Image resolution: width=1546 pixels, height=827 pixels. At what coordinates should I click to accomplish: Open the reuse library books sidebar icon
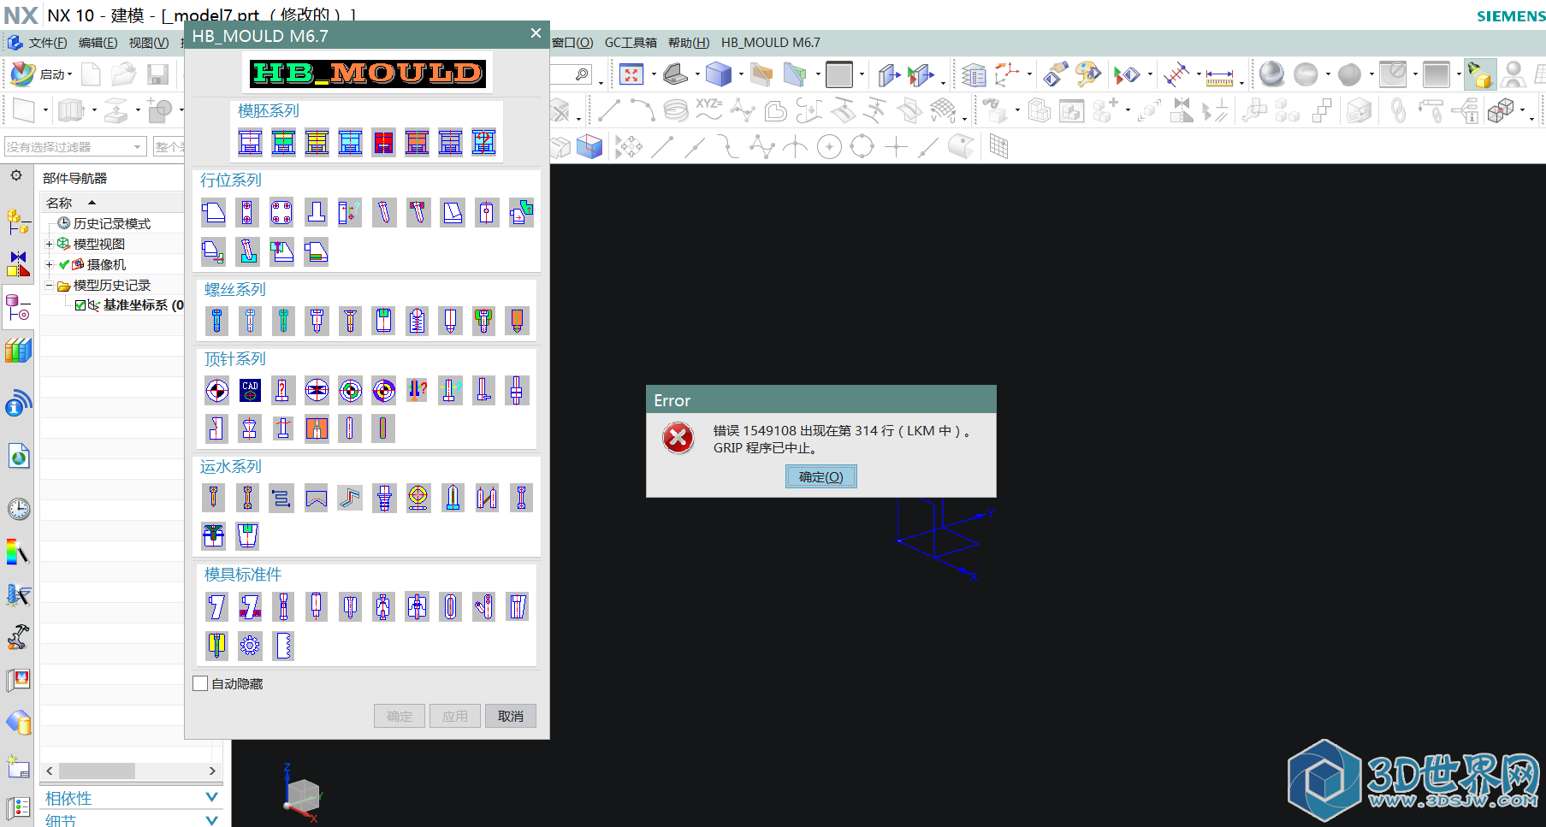[x=18, y=351]
